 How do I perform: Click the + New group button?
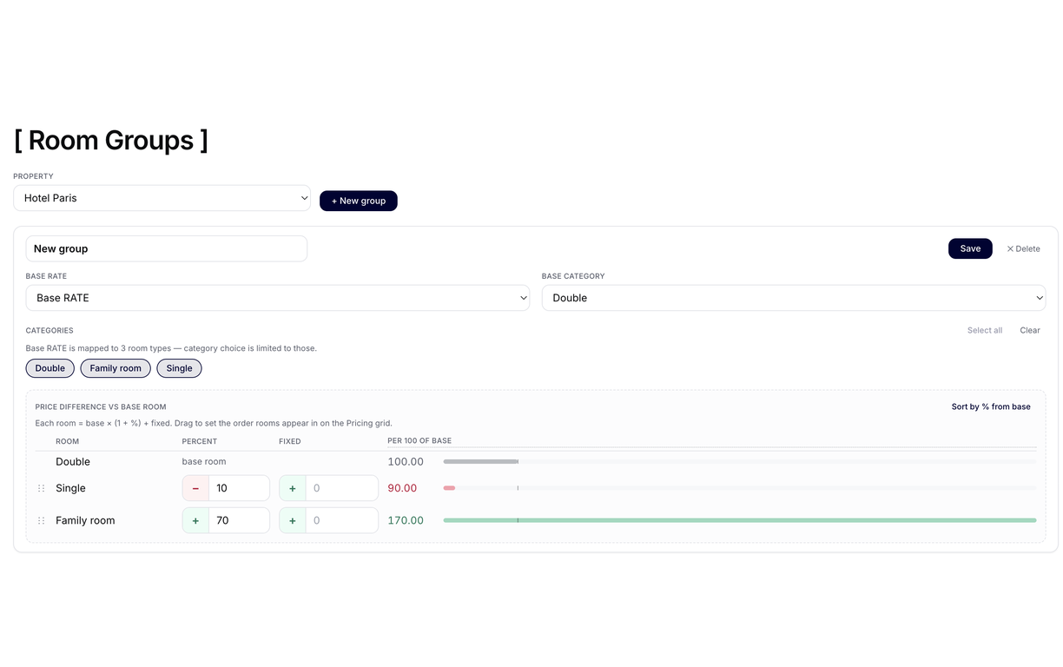pos(359,201)
